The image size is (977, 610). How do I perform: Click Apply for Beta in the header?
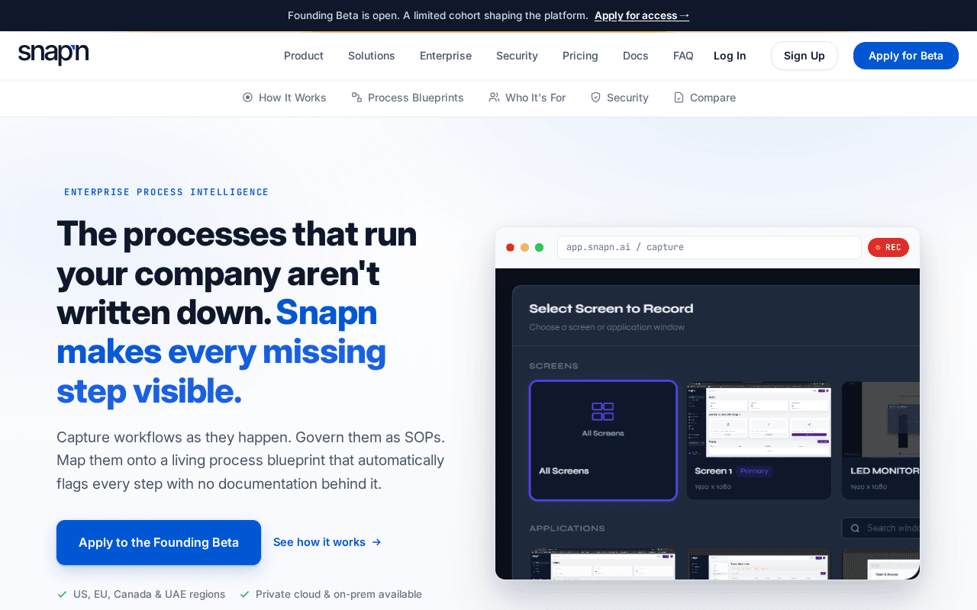point(906,56)
